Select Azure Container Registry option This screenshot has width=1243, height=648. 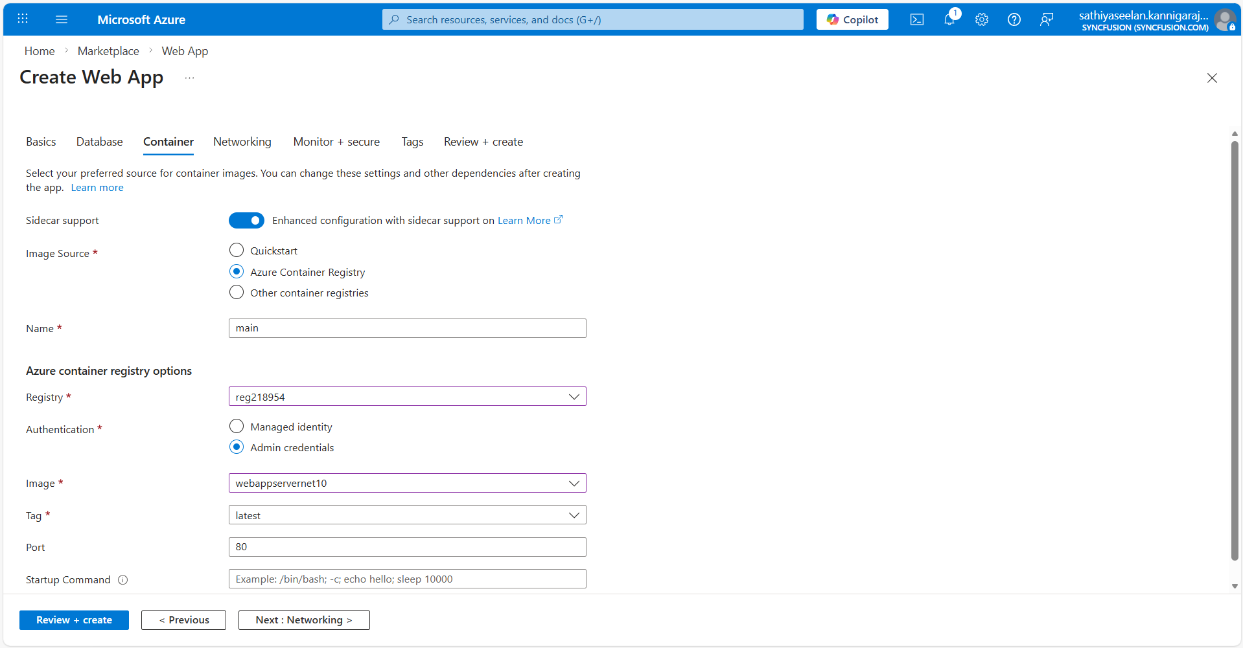237,271
